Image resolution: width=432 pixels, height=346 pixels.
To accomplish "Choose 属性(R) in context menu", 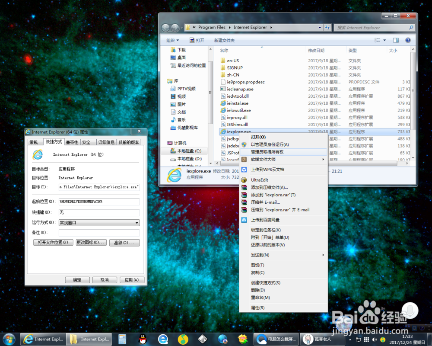I will click(x=284, y=308).
